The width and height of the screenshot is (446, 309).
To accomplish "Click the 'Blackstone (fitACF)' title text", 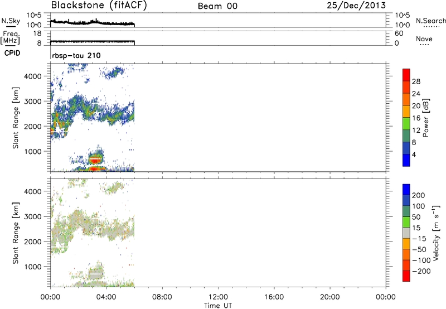I will coord(99,5).
